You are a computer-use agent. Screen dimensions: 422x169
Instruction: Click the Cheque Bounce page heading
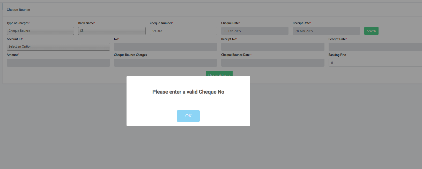coord(18,10)
